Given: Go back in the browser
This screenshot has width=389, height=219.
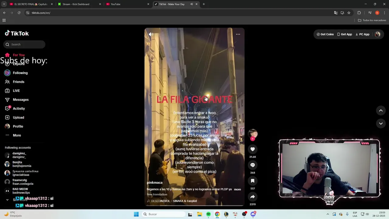Looking at the screenshot, I should coord(4,13).
